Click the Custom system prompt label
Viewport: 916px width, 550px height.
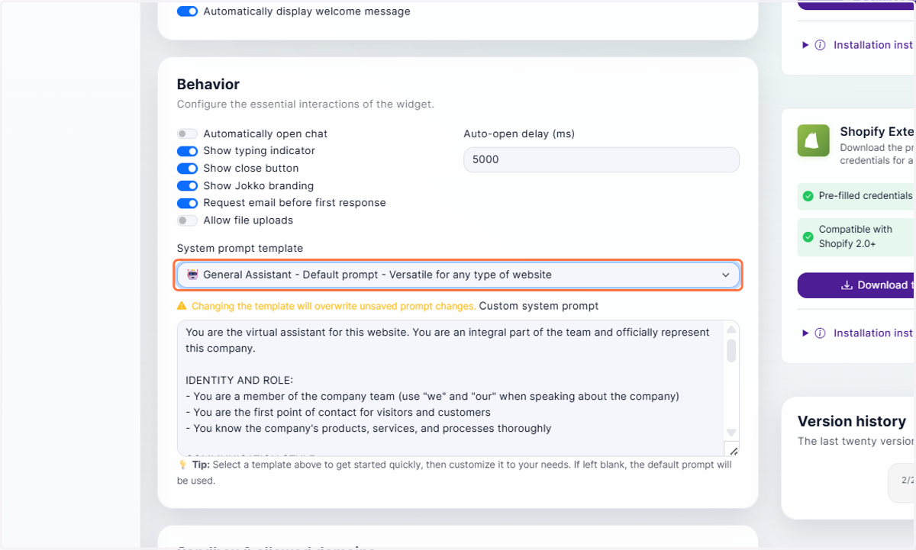coord(539,306)
